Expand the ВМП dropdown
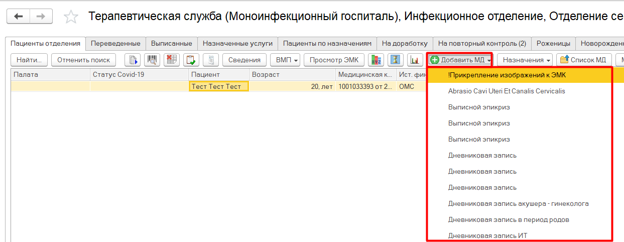Image resolution: width=624 pixels, height=242 pixels. pos(285,60)
